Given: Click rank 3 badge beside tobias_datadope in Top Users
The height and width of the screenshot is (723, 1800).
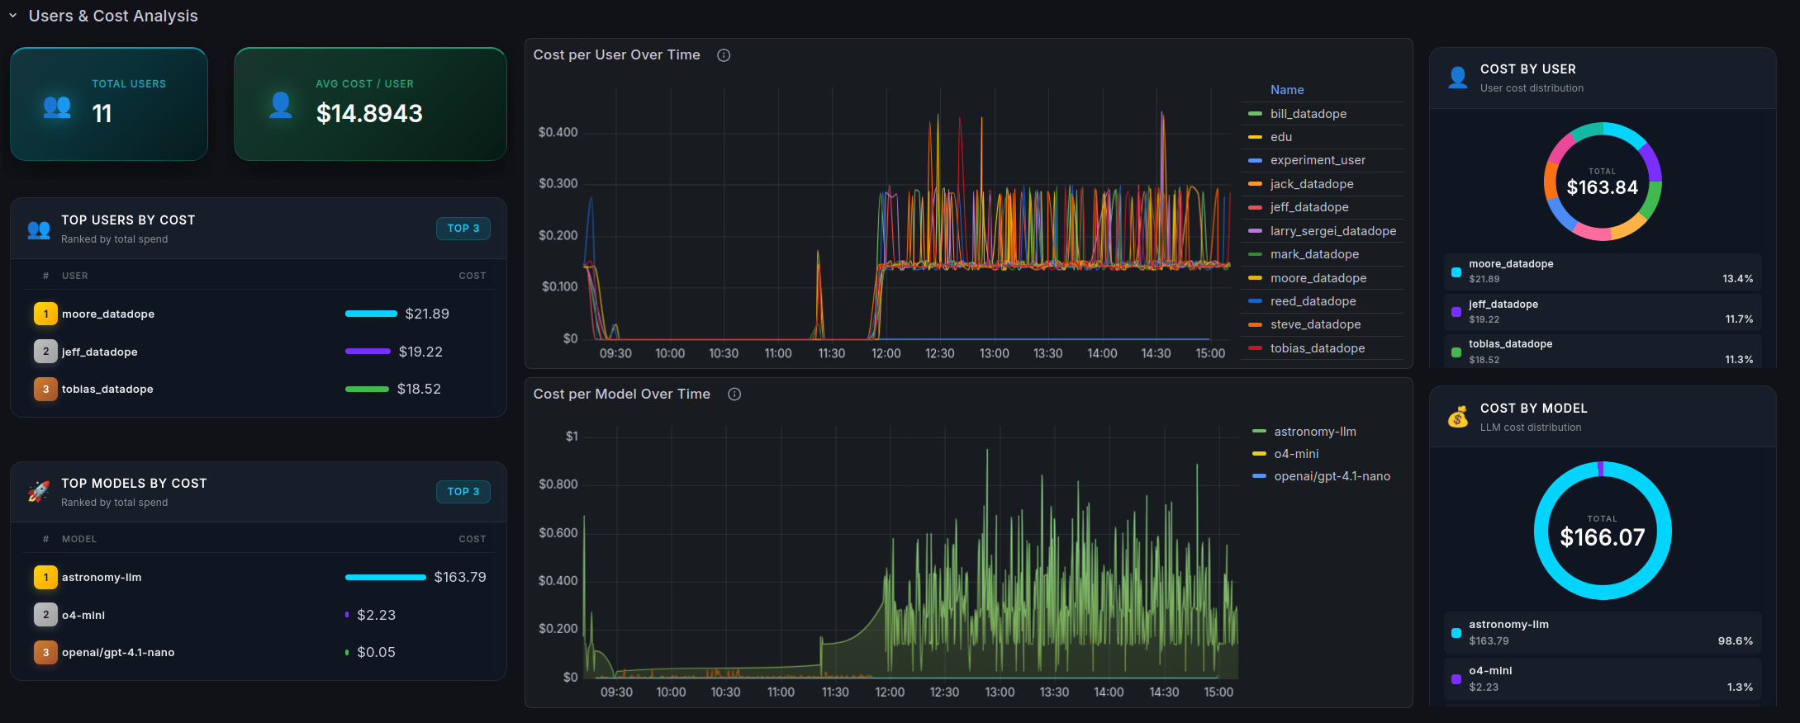Looking at the screenshot, I should point(45,389).
